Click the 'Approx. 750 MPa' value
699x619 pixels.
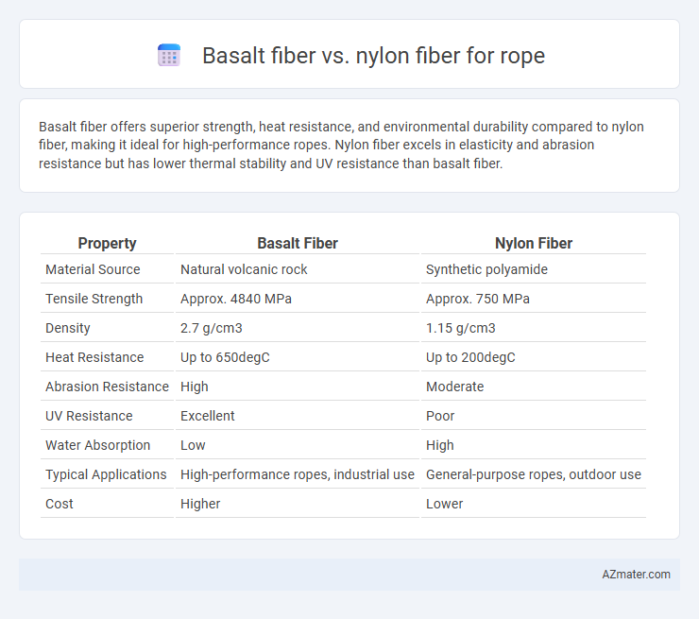pyautogui.click(x=478, y=299)
